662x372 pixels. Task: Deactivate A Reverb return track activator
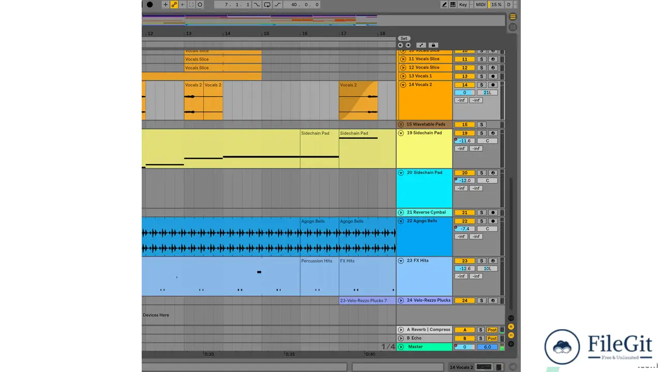(x=464, y=330)
